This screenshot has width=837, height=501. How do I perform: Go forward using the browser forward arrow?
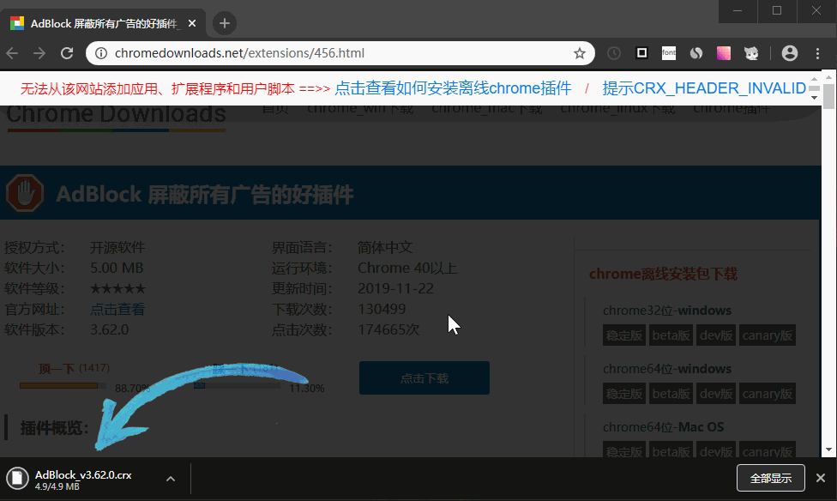click(x=39, y=53)
